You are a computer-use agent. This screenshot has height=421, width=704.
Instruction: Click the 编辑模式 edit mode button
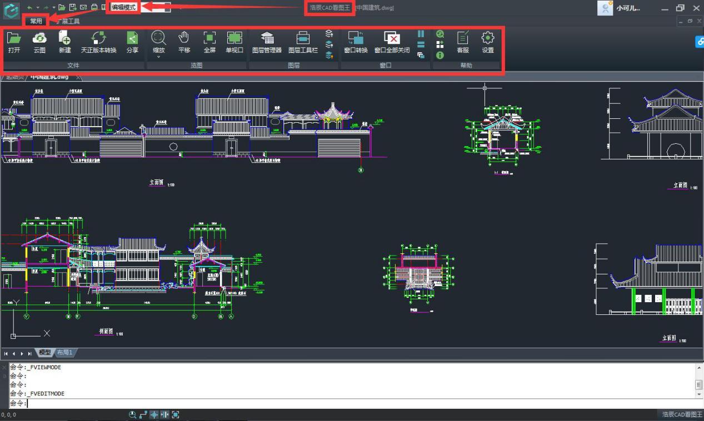click(123, 7)
